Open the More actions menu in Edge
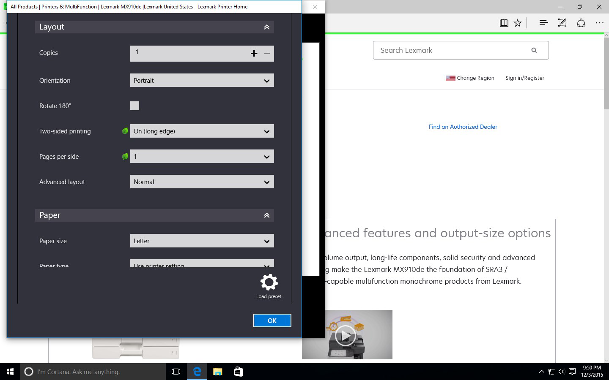The image size is (609, 380). (x=599, y=23)
